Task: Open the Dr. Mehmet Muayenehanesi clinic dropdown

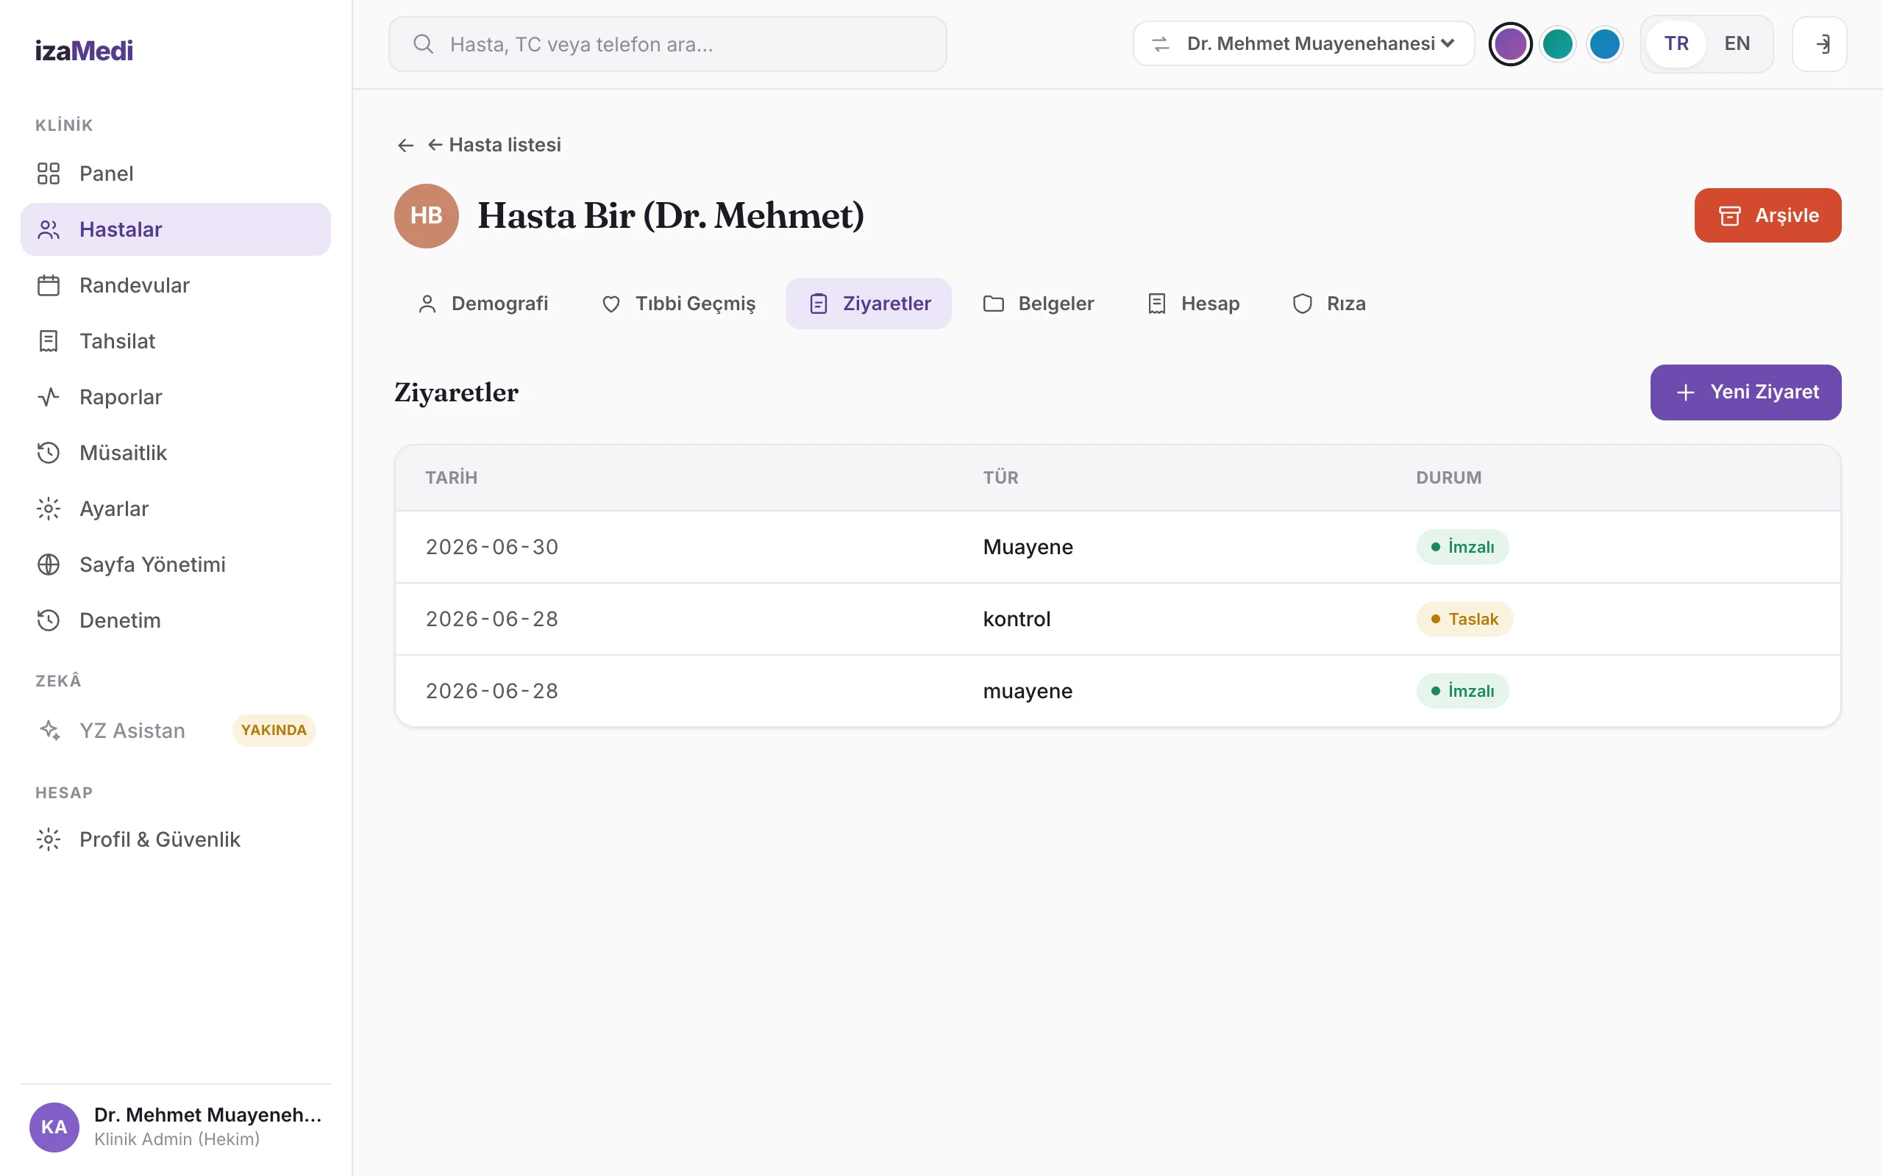Action: pos(1303,44)
